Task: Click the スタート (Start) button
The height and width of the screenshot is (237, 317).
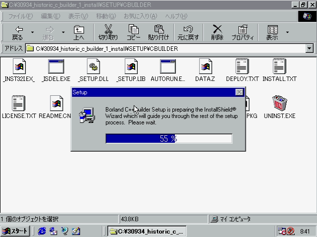Action: pyautogui.click(x=15, y=231)
